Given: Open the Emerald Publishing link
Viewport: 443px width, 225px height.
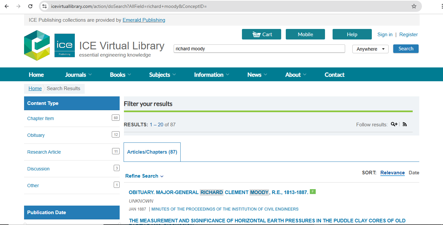Looking at the screenshot, I should (144, 20).
